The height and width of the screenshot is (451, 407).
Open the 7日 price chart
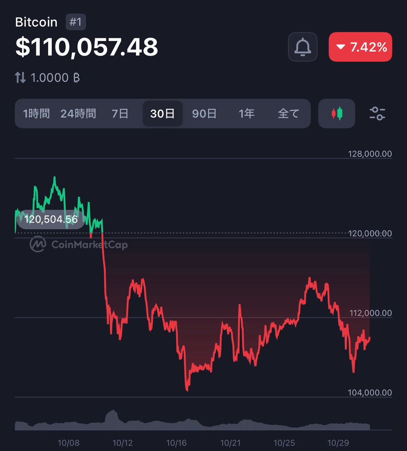point(120,114)
